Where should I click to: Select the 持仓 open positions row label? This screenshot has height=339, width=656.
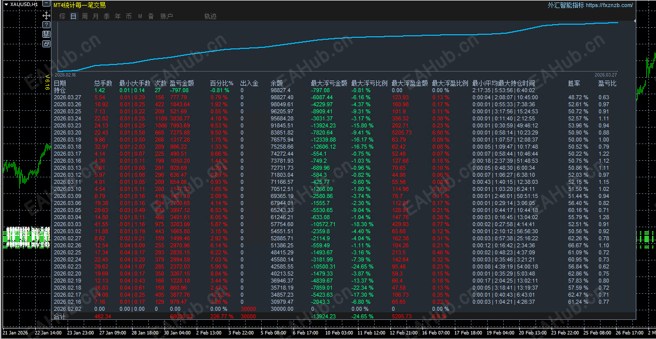point(60,90)
